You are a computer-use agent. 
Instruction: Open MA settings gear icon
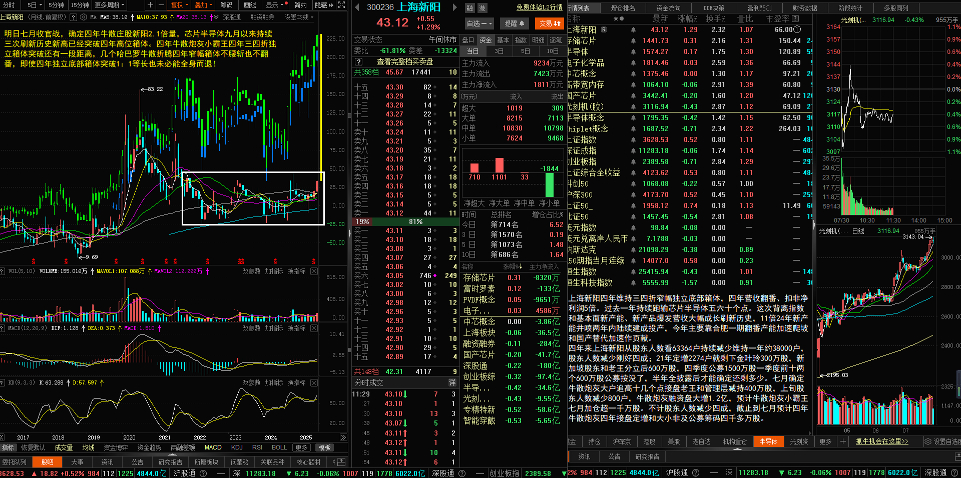point(84,17)
